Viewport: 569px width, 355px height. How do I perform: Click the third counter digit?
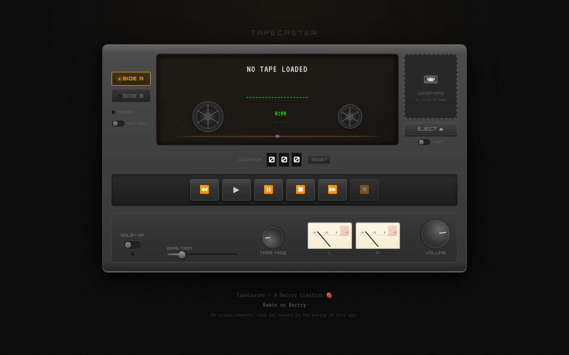pos(297,160)
